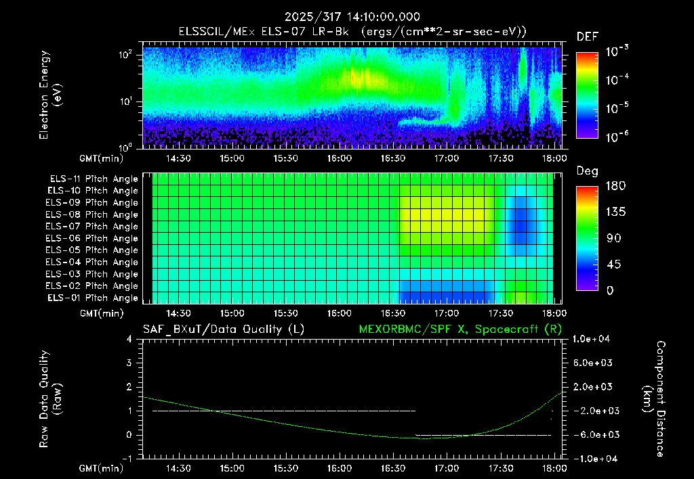The width and height of the screenshot is (694, 479).
Task: Select the Electron Energy (eV) axis label
Action: (50, 95)
